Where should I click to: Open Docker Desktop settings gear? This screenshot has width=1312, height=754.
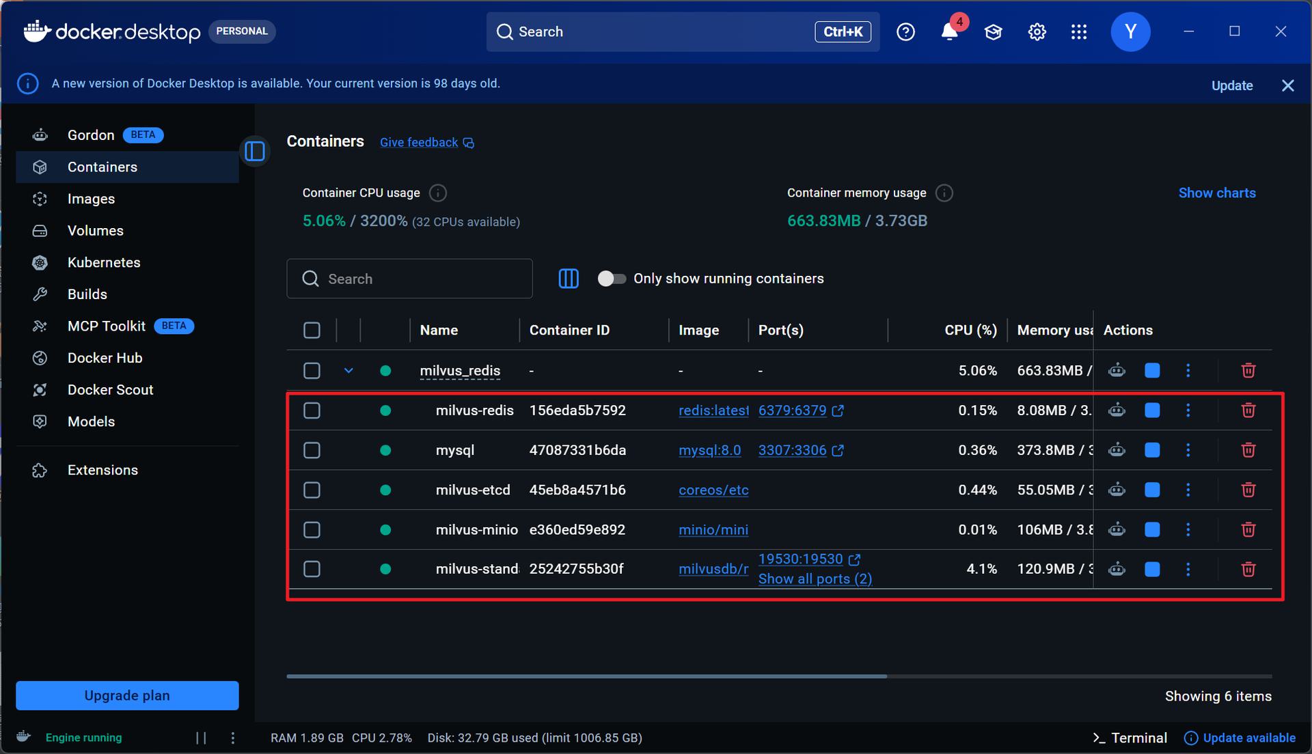[1037, 31]
